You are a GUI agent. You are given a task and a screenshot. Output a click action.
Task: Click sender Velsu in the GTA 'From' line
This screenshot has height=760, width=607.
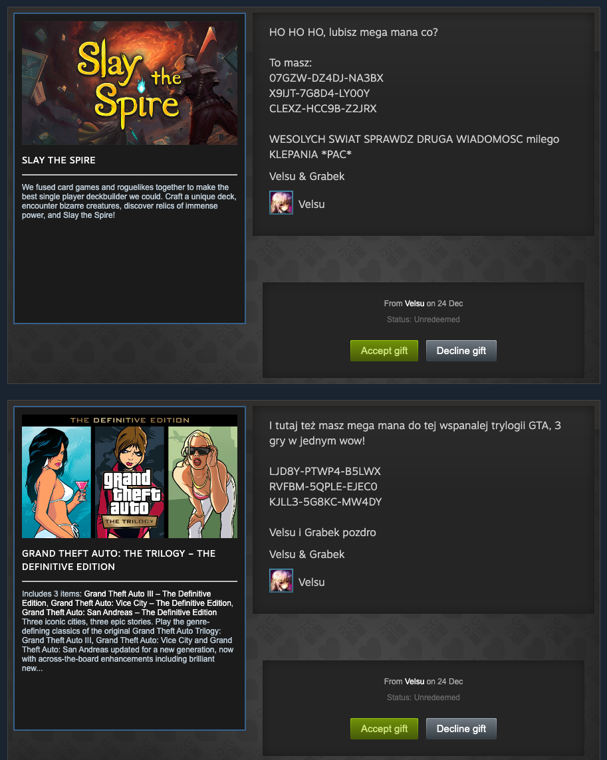click(414, 682)
